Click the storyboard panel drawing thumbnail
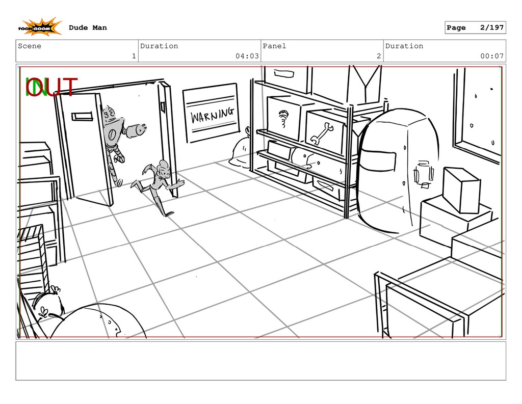 (x=260, y=202)
